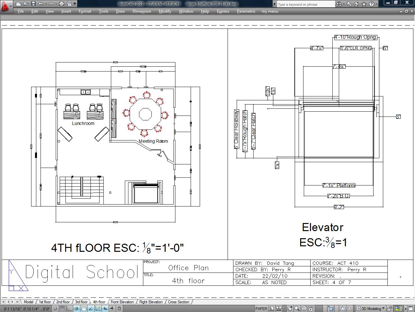The image size is (415, 312).
Task: Toggle PAPER space mode
Action: pyautogui.click(x=261, y=308)
